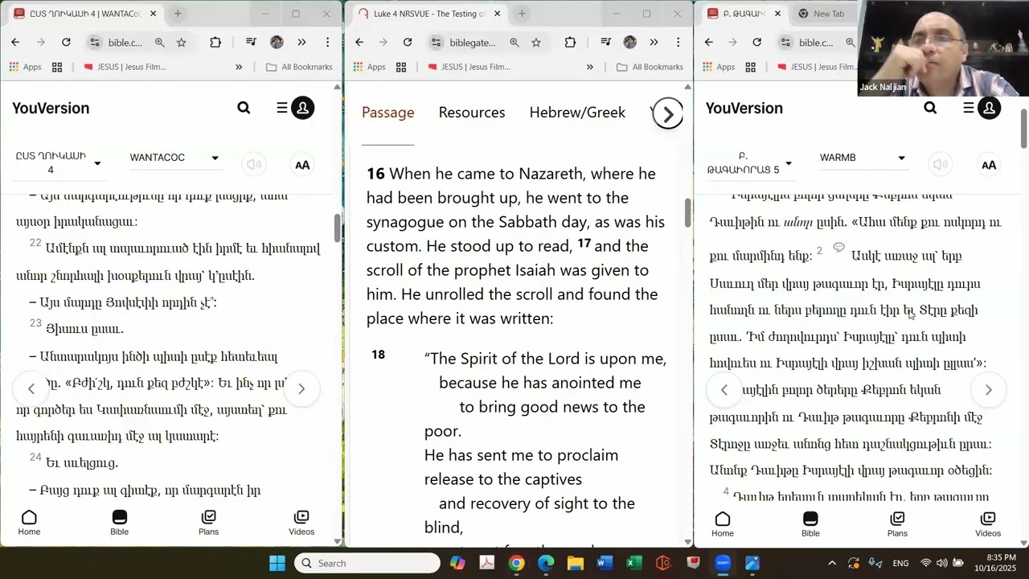Open Chrome menu in left browser window

click(x=327, y=43)
